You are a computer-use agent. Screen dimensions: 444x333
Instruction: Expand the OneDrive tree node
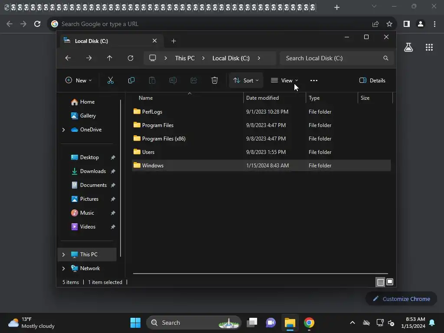pos(63,130)
